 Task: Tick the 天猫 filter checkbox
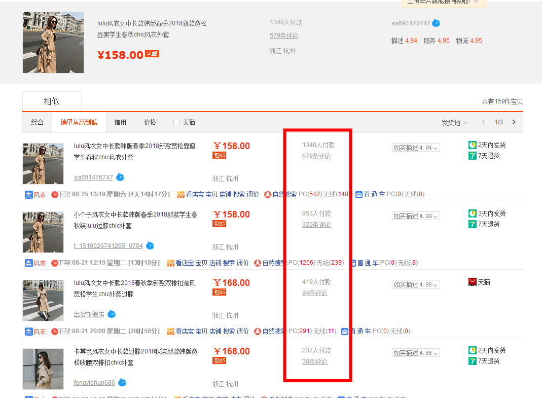click(x=176, y=122)
